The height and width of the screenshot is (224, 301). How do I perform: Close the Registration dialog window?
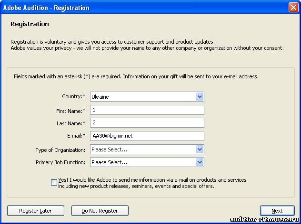[x=293, y=8]
